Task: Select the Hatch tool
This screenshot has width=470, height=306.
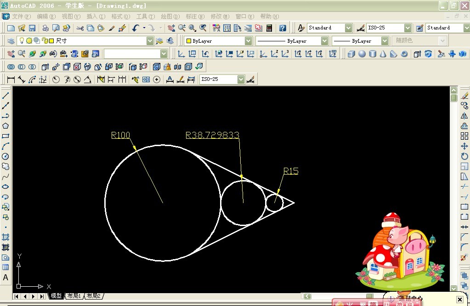Action: pos(6,238)
